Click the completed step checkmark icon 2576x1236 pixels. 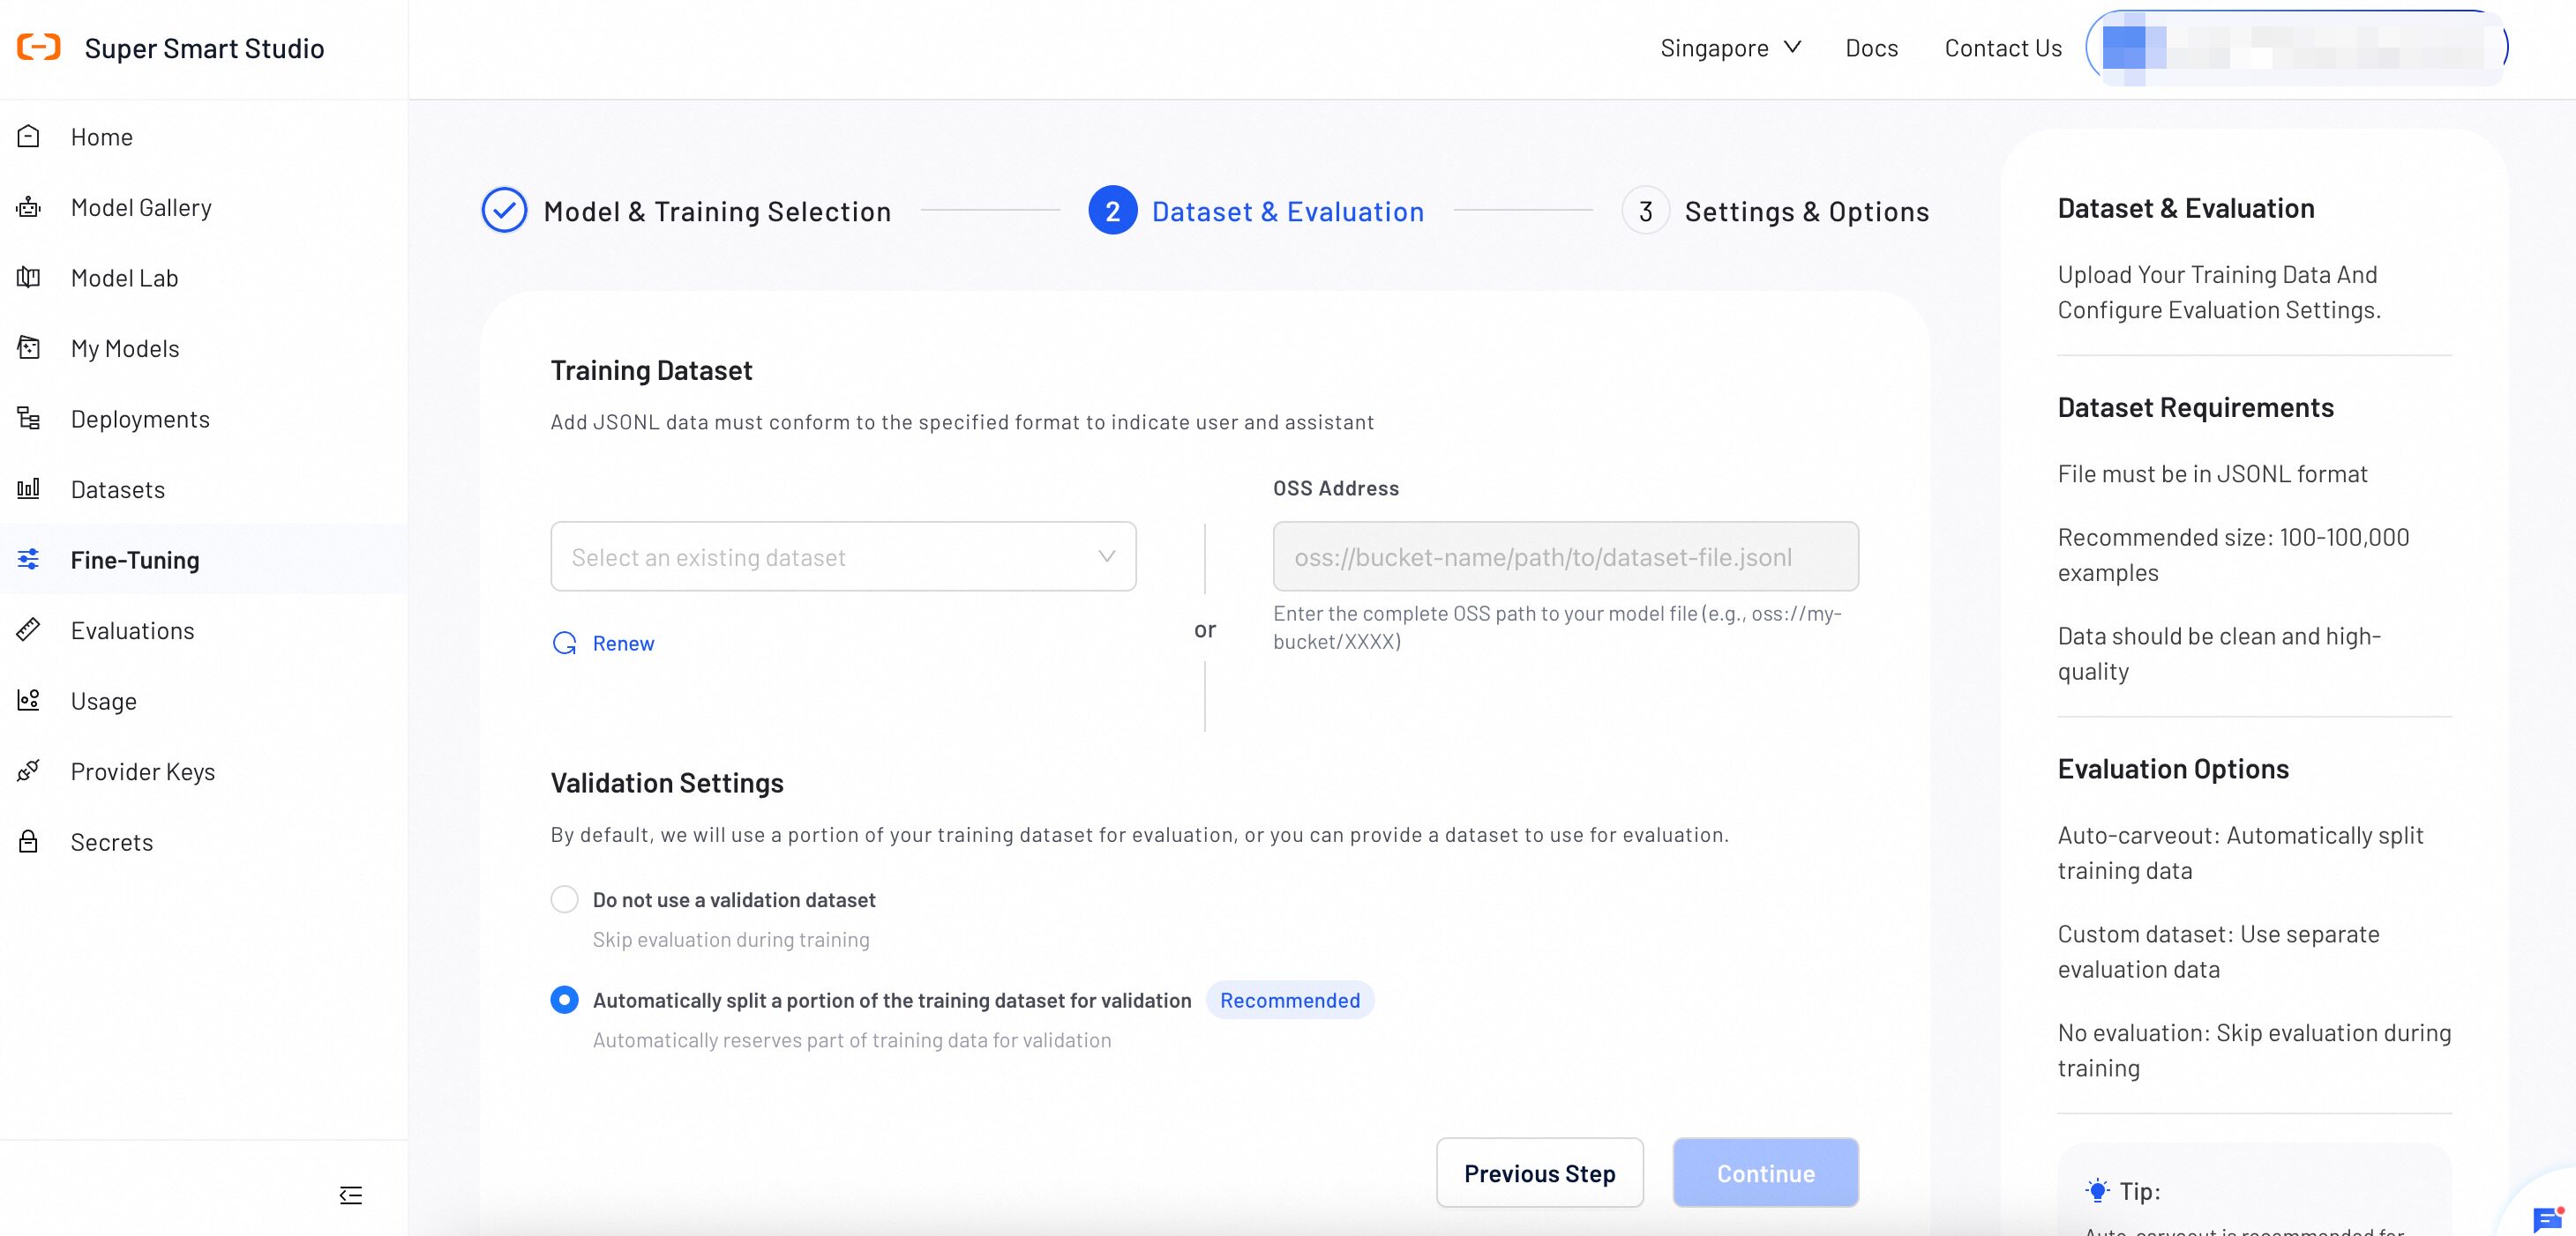(x=505, y=211)
